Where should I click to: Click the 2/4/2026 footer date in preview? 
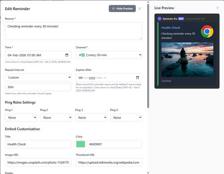(x=166, y=81)
